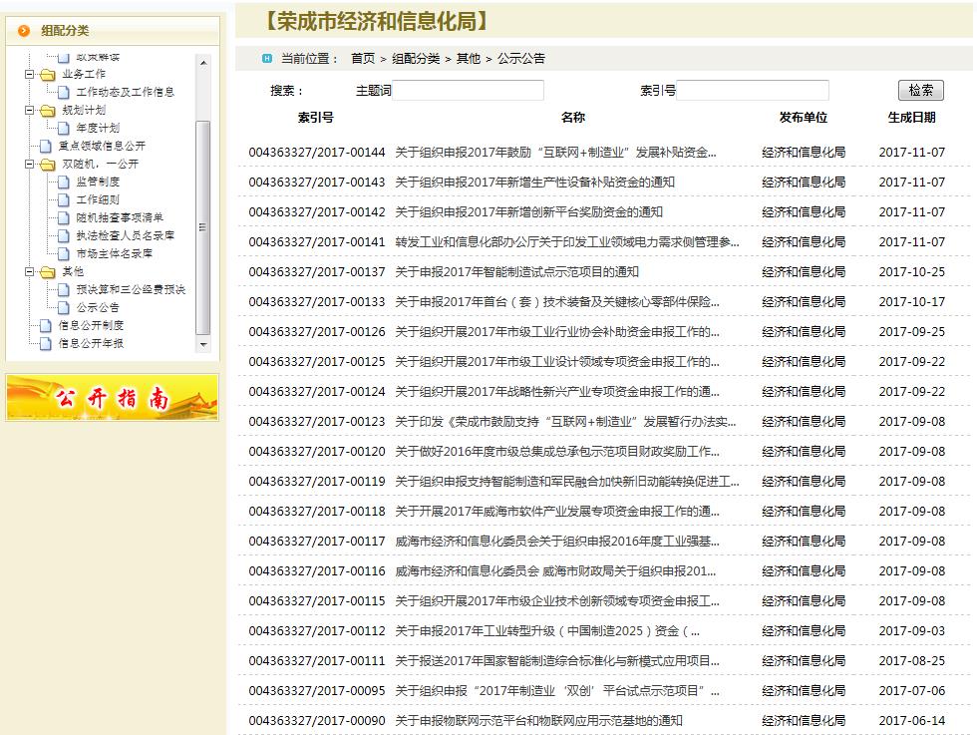
Task: Open 随机抽查事项清单 in the tree
Action: [120, 218]
